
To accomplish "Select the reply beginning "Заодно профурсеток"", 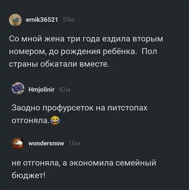I will click(x=80, y=114).
